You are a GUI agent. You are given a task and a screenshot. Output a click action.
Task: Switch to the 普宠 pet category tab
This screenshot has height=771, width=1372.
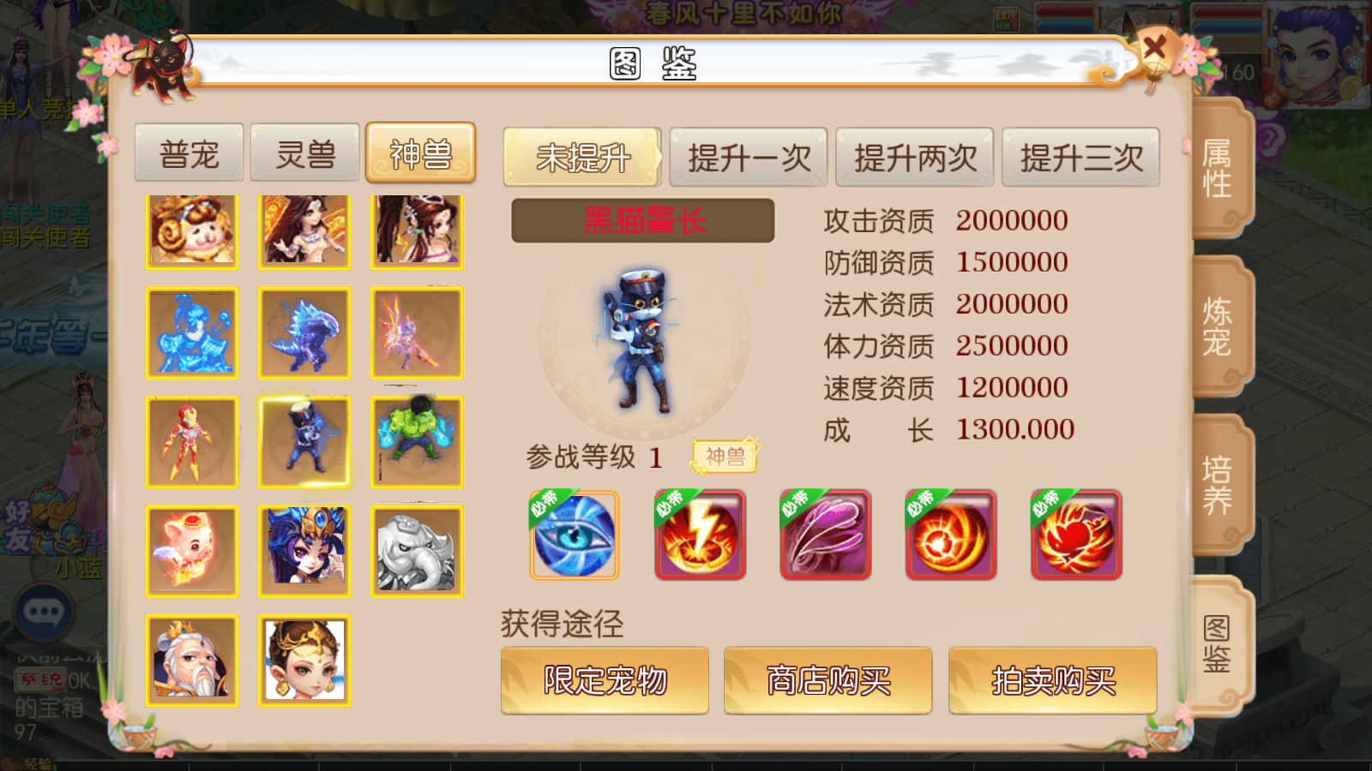tap(190, 153)
